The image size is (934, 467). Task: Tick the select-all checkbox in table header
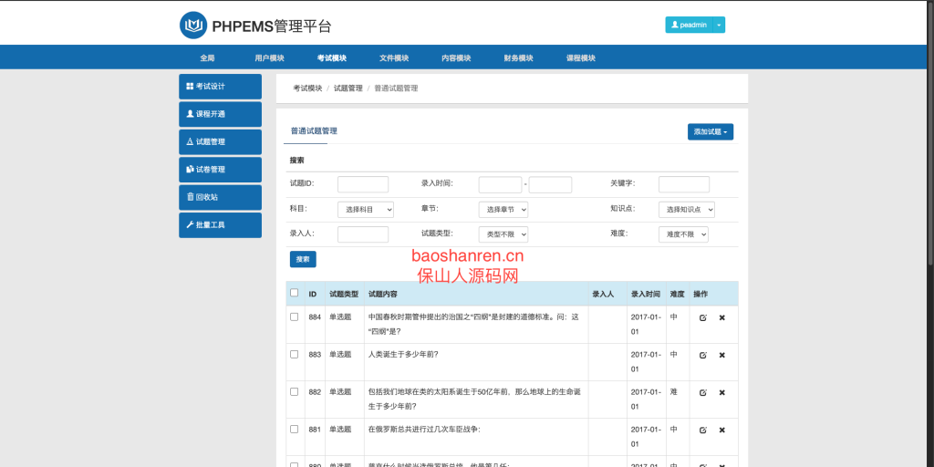tap(294, 293)
